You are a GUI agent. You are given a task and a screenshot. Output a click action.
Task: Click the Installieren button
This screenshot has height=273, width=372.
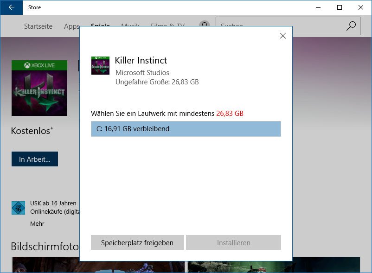pos(233,242)
